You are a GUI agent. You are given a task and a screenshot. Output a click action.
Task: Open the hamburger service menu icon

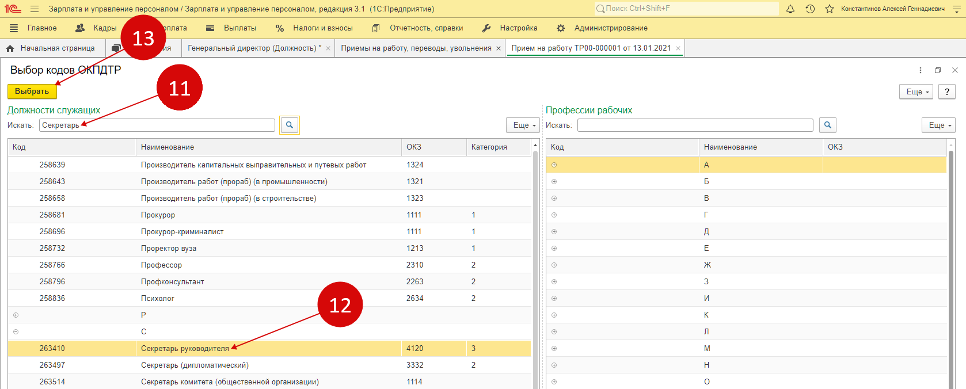pos(35,9)
